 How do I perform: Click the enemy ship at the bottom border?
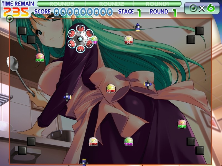tap(84, 162)
